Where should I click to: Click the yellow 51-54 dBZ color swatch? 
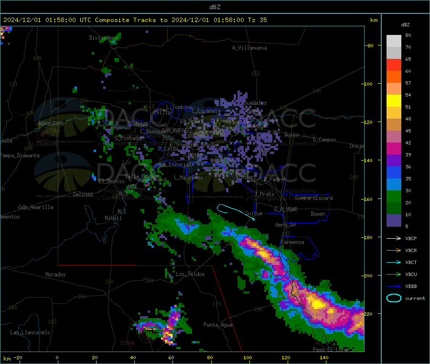click(x=394, y=101)
